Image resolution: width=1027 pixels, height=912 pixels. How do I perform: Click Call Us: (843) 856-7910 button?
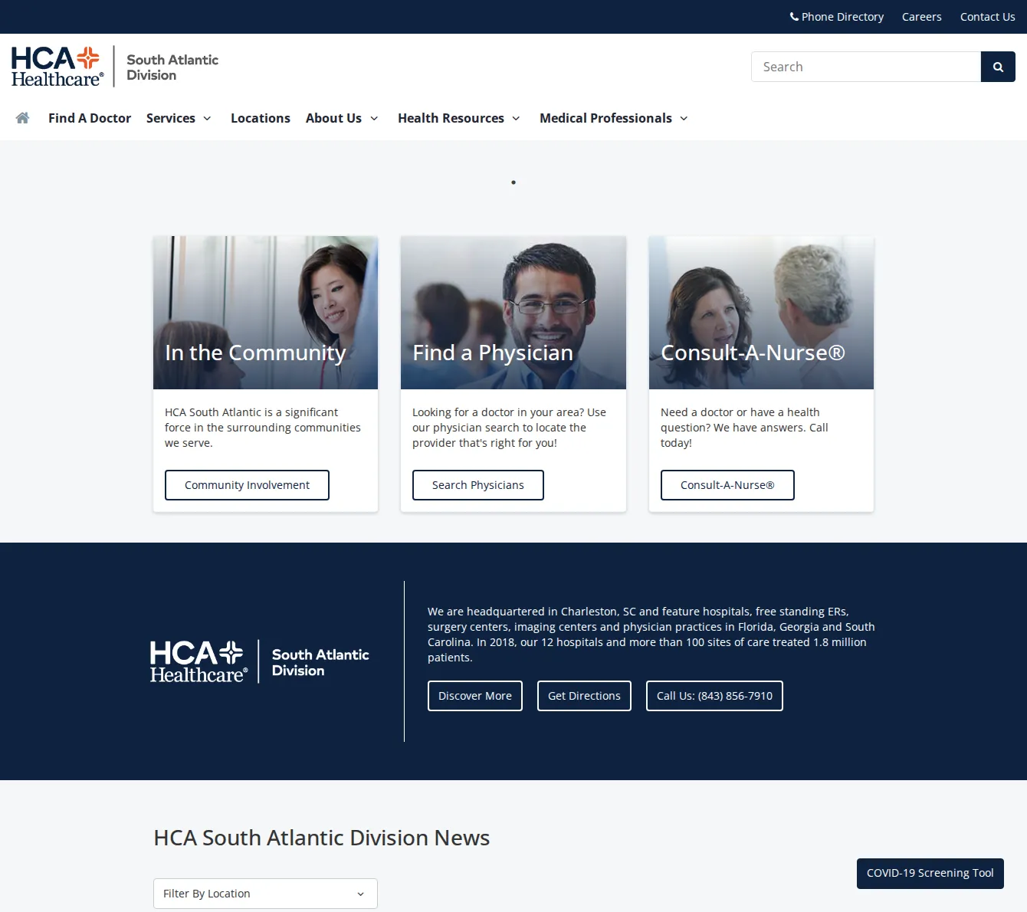coord(714,696)
